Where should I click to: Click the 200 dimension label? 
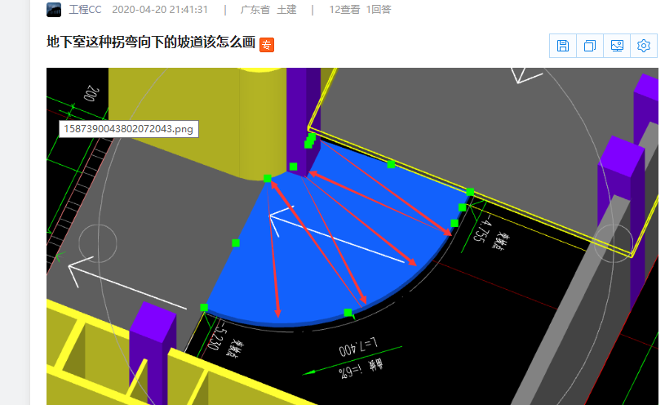click(91, 93)
